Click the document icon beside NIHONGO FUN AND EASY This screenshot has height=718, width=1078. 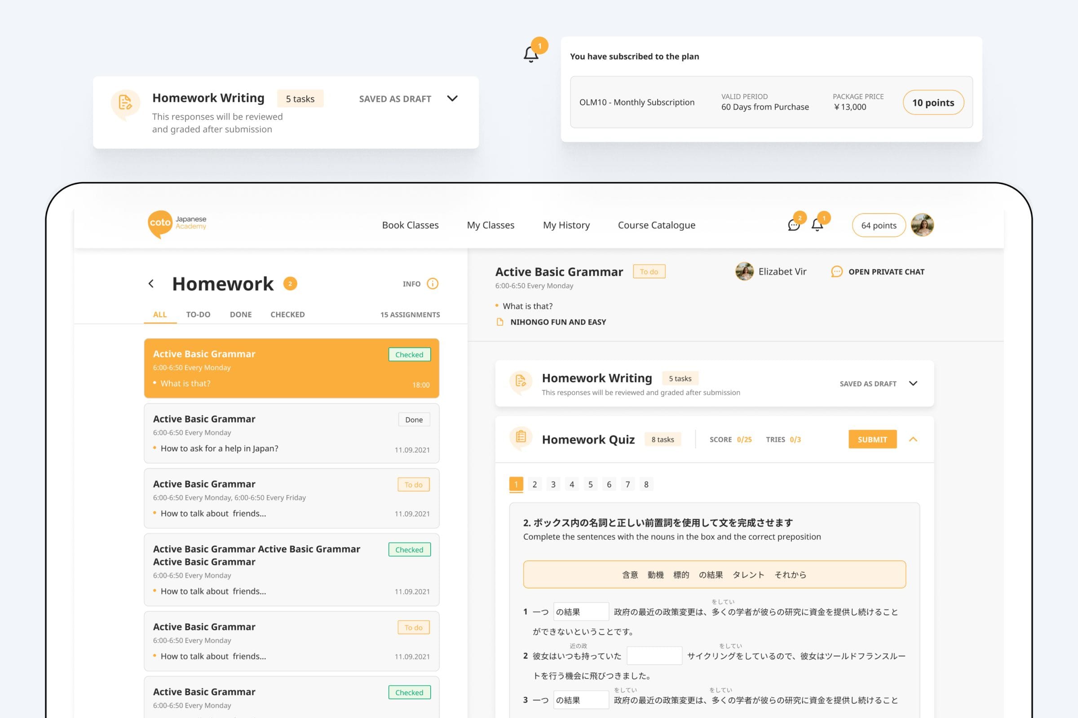pos(500,322)
